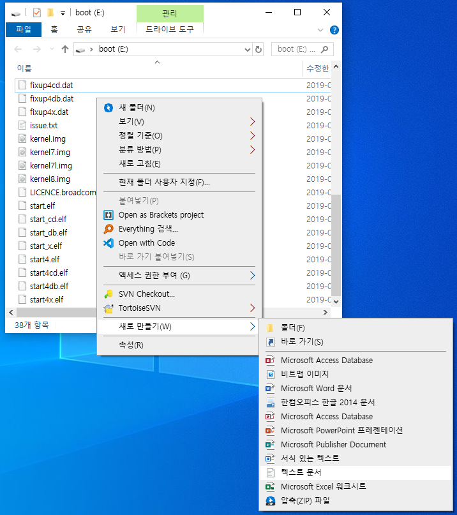Screen dimensions: 457x515
Task: Click the Word icon beside Microsoft Word 문서
Action: click(270, 388)
